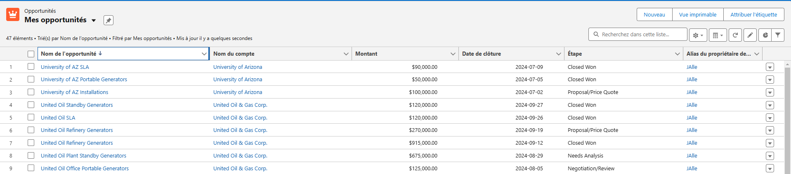Open the Montant column chevron menu
The image size is (791, 174).
pyautogui.click(x=453, y=54)
